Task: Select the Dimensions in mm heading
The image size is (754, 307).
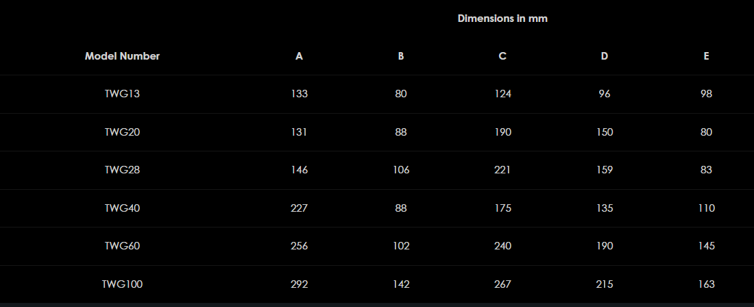Action: pos(502,19)
